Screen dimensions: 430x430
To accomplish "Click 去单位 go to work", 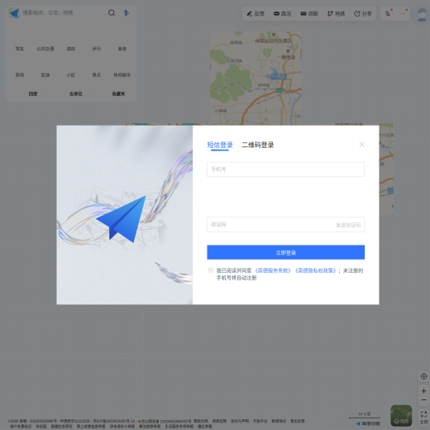I will click(76, 94).
